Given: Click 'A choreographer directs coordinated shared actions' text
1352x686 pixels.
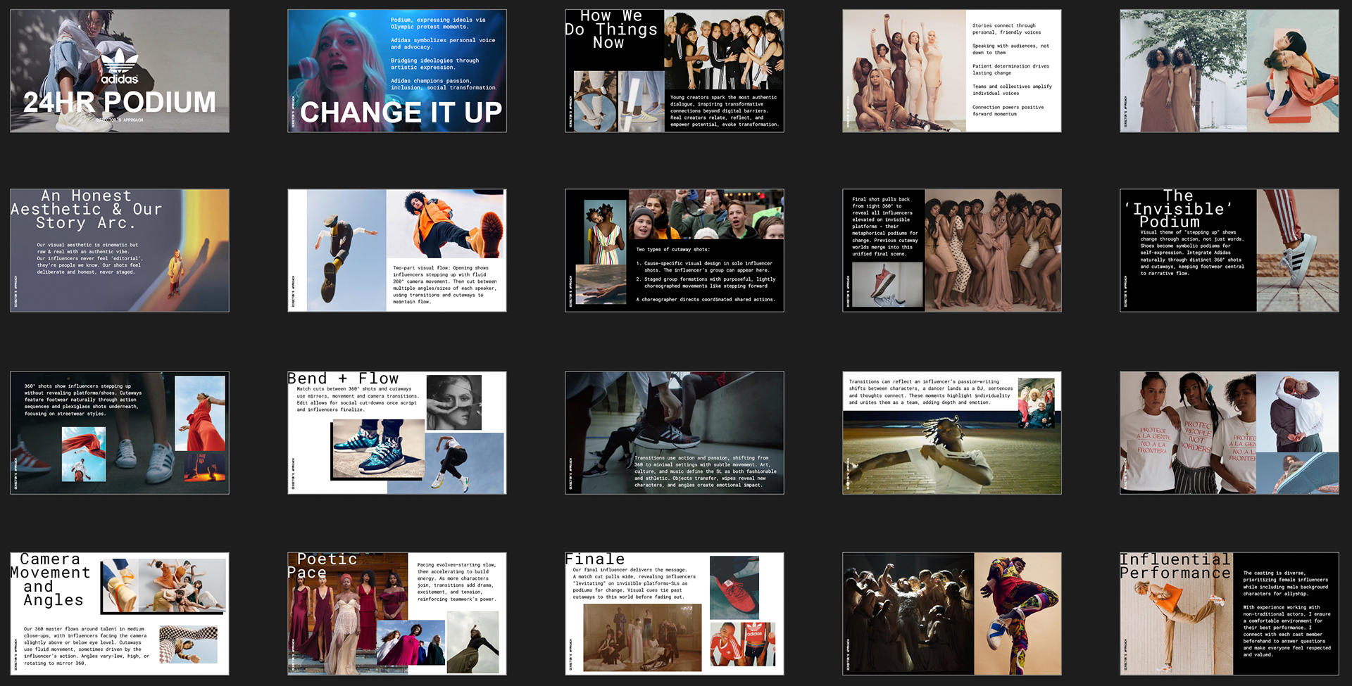Looking at the screenshot, I should [x=706, y=300].
